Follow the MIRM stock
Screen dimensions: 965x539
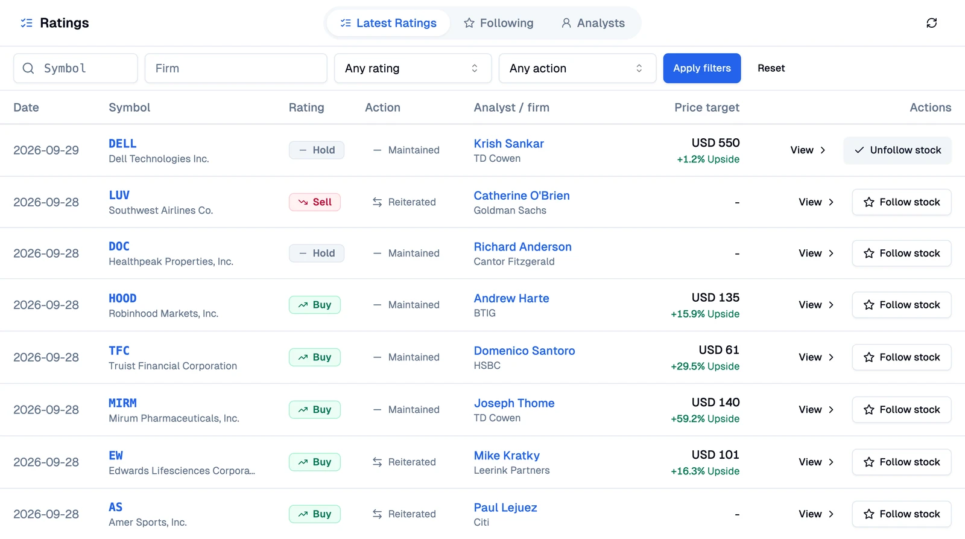(x=902, y=410)
